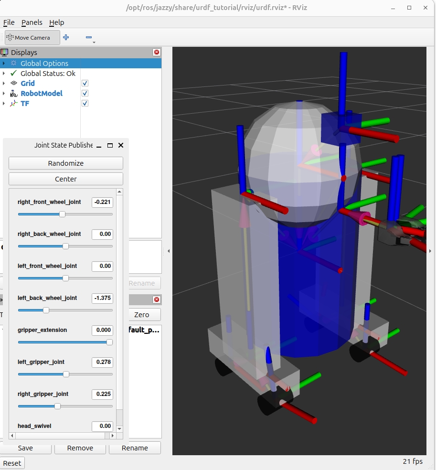Click the blue plus add tool icon
The height and width of the screenshot is (470, 436).
click(66, 37)
